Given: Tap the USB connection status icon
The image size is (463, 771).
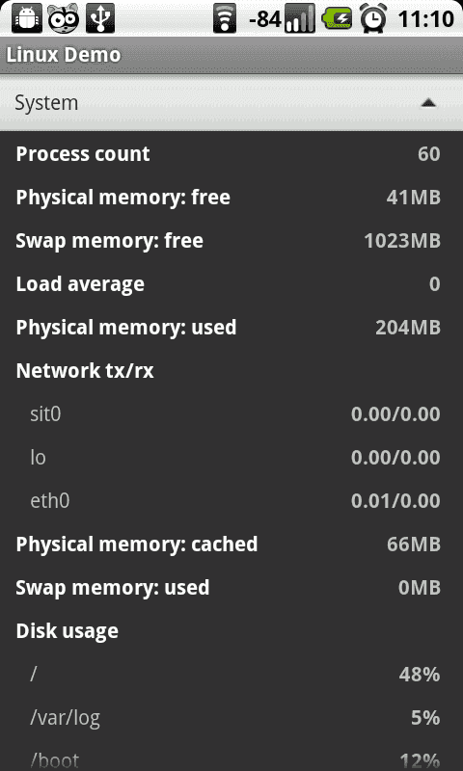Looking at the screenshot, I should [100, 18].
